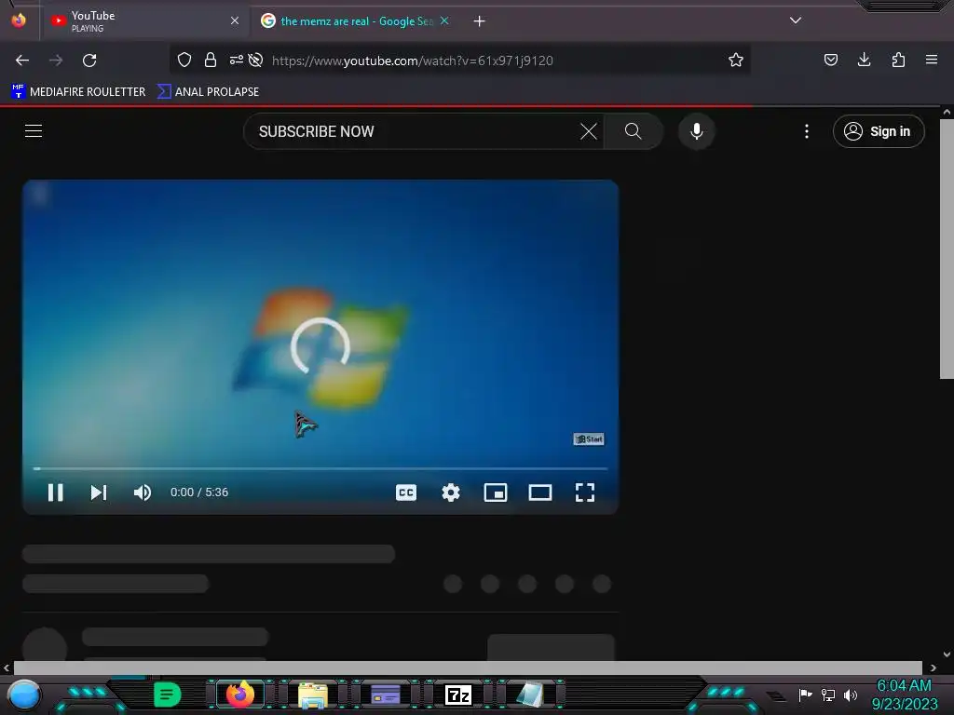Click the video progress bar
The image size is (954, 715).
coord(320,469)
